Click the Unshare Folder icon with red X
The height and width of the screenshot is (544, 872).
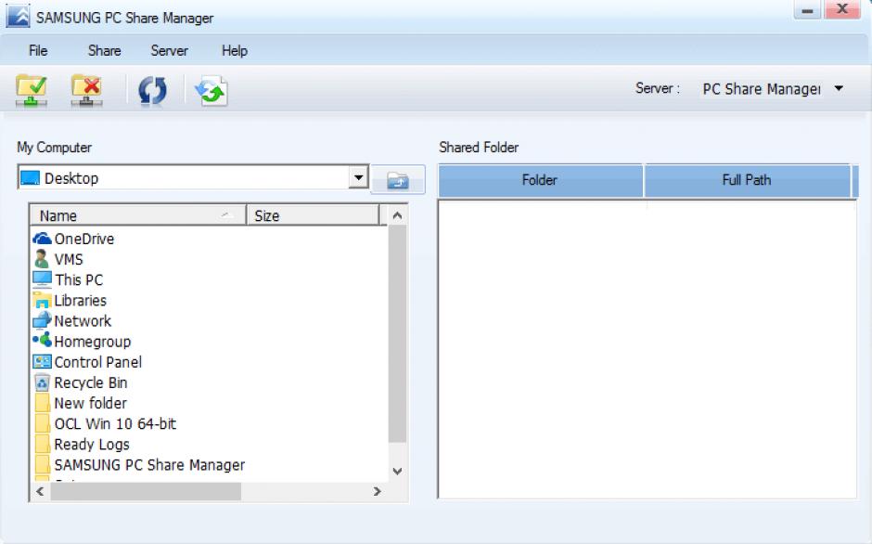tap(86, 90)
